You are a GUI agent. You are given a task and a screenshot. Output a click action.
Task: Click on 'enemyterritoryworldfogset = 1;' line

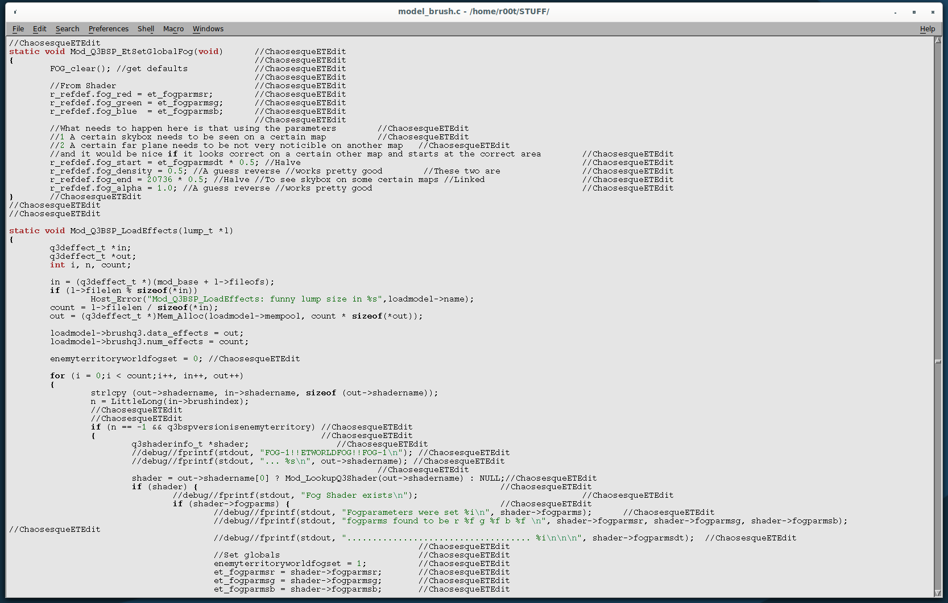click(x=290, y=564)
